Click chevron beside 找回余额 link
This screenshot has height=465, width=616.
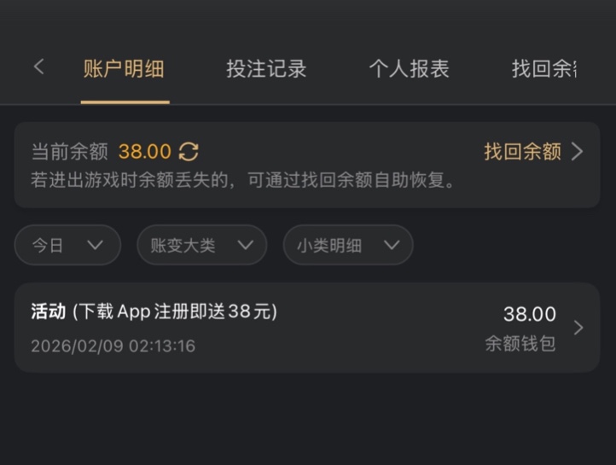pos(578,152)
